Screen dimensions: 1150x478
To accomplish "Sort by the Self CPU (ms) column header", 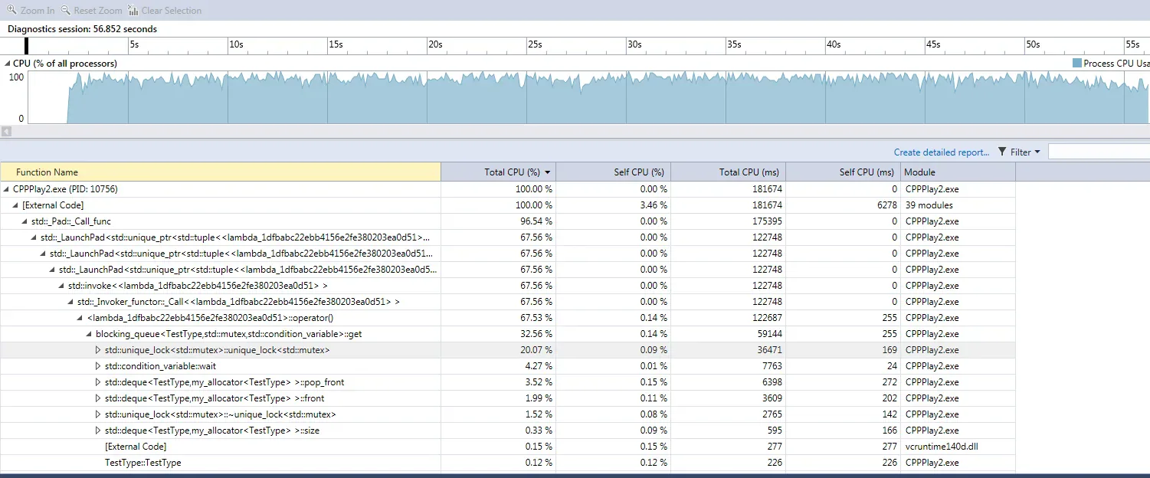I will (x=843, y=172).
